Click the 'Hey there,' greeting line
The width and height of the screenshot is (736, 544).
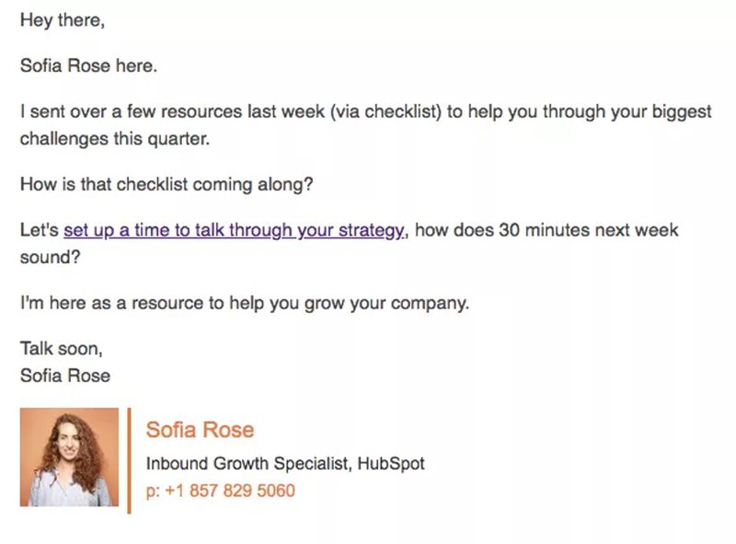click(x=62, y=20)
